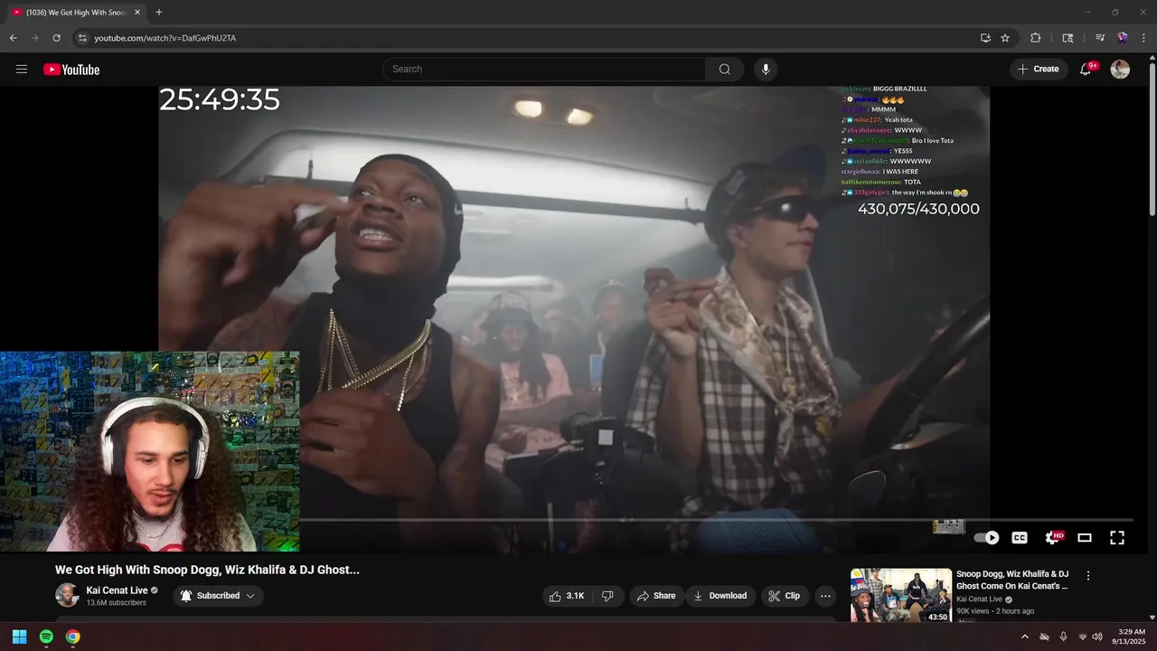Start voice search with the microphone
The height and width of the screenshot is (651, 1157).
coord(766,70)
